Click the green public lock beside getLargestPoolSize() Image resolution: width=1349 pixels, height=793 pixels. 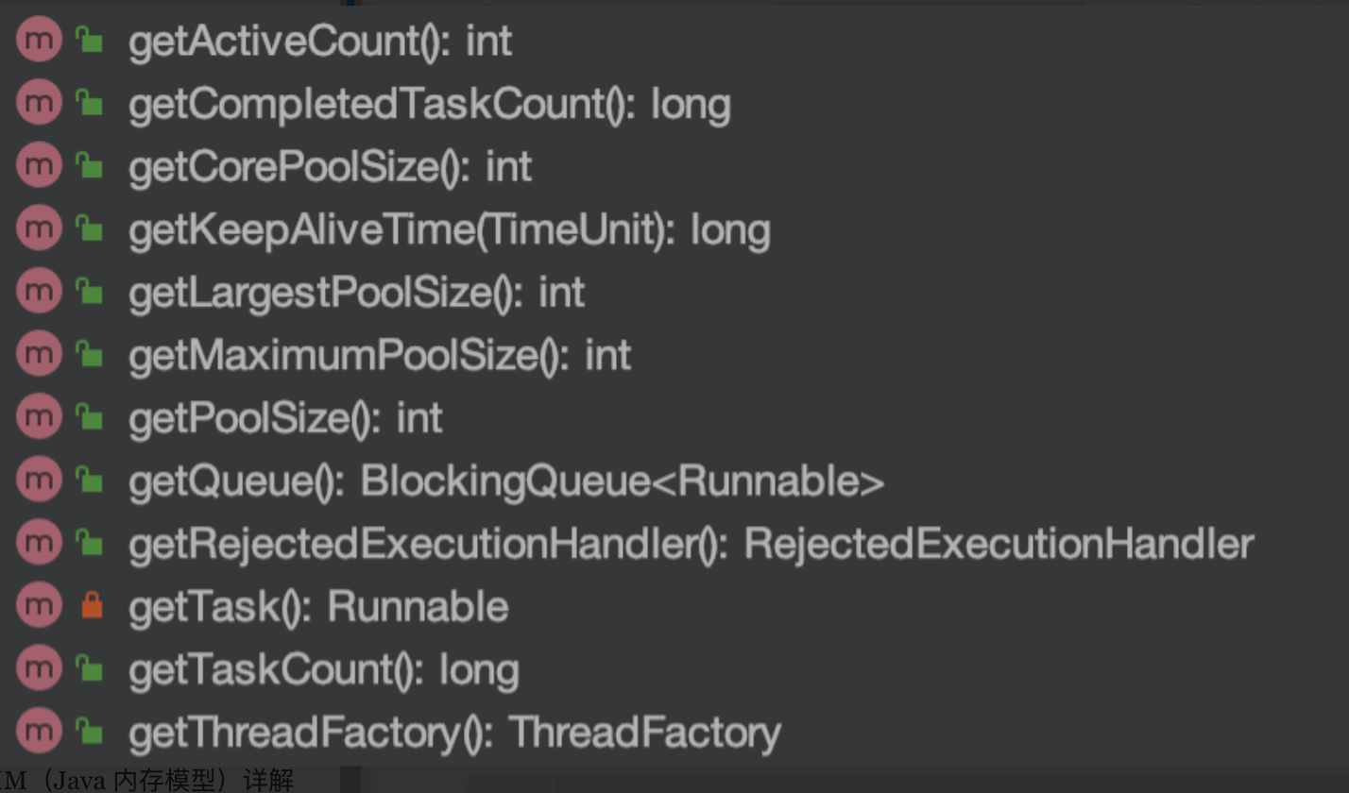tap(90, 293)
